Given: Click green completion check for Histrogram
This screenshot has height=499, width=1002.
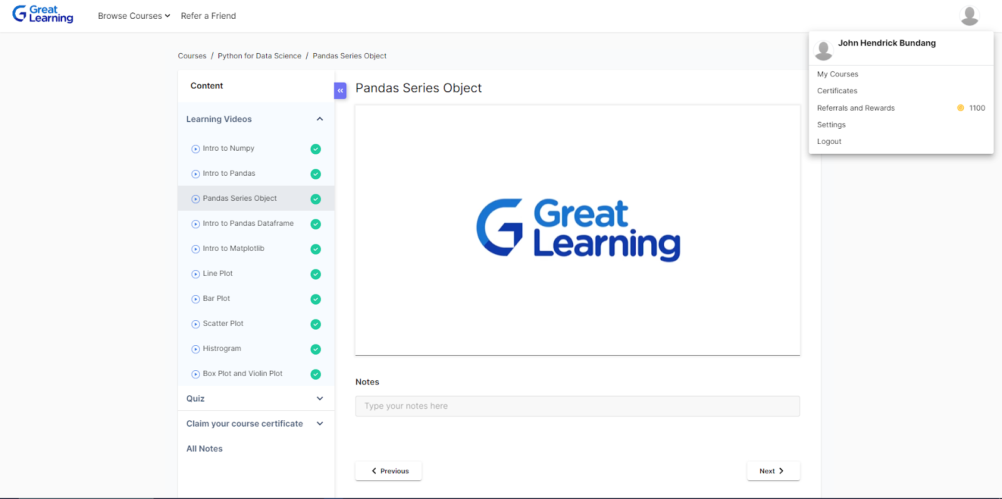Looking at the screenshot, I should click(316, 349).
